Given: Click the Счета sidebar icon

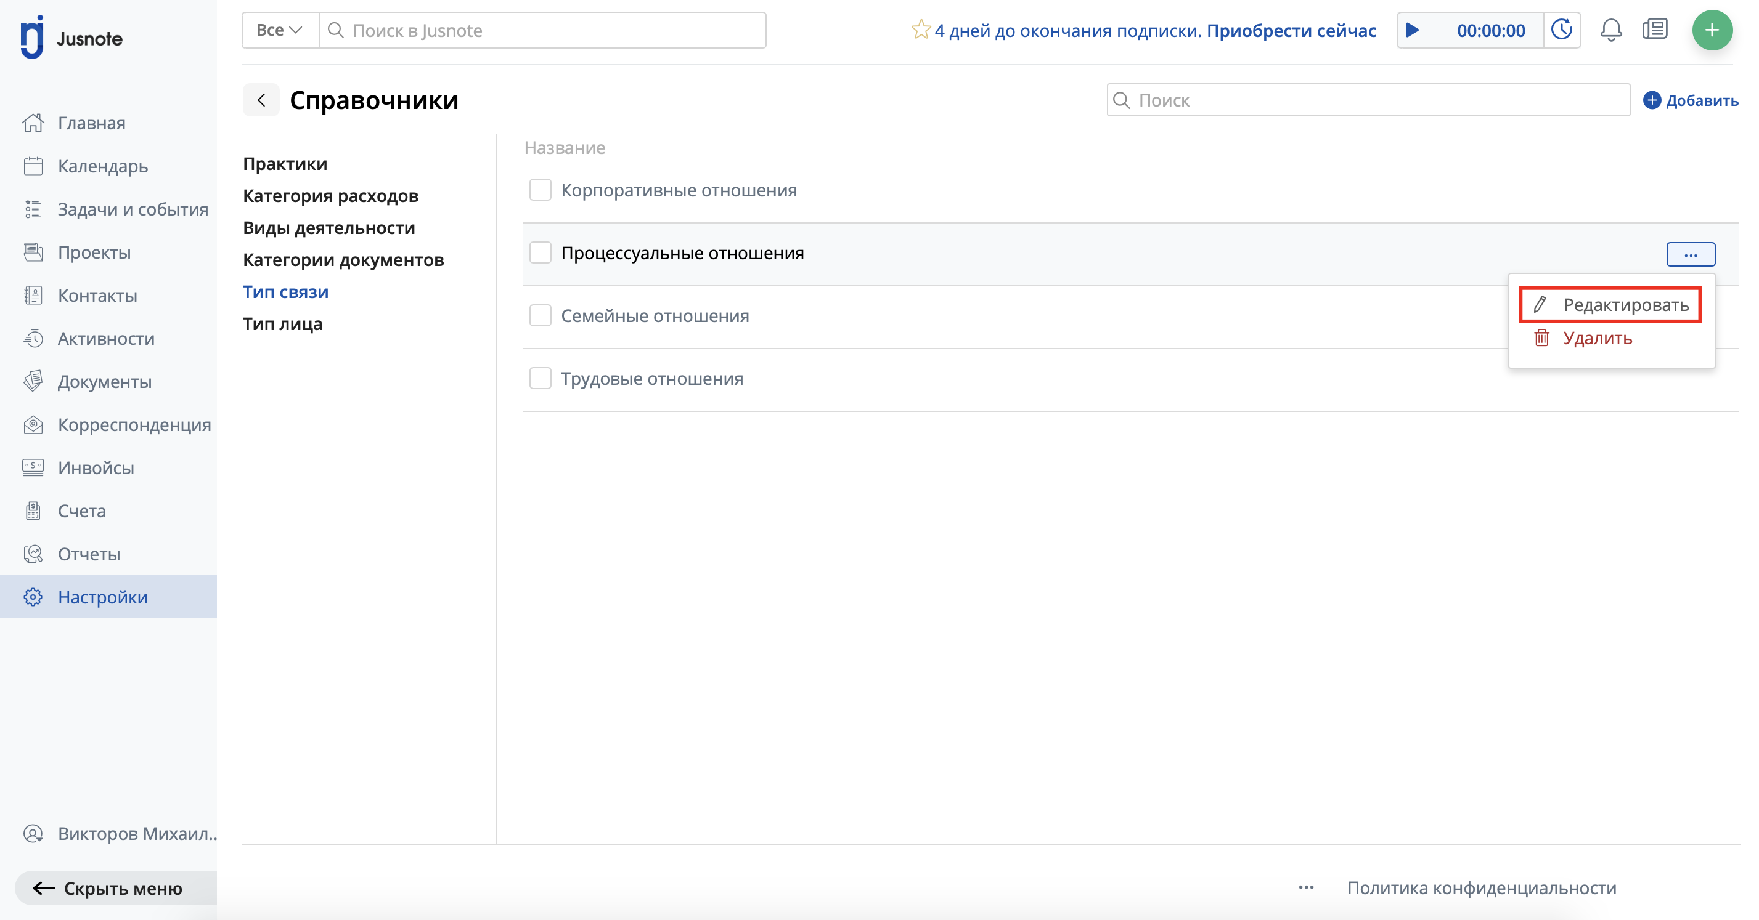Looking at the screenshot, I should 33,510.
